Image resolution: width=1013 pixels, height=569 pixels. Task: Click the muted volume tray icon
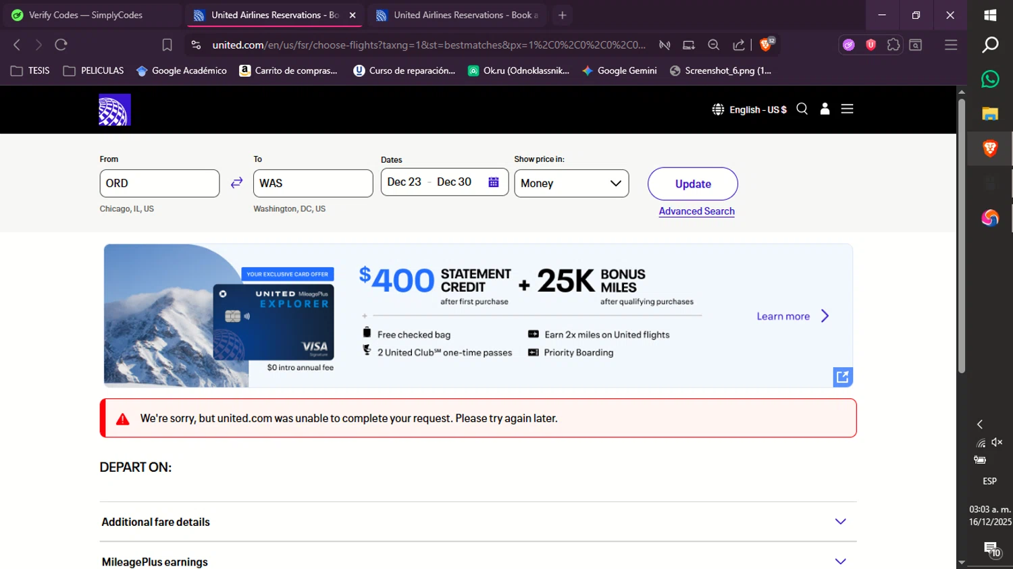[997, 442]
